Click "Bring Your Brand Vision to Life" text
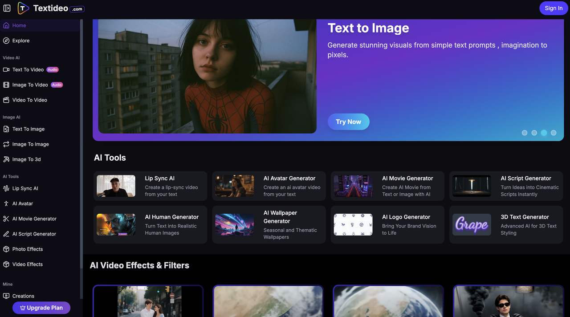Screen dimensions: 570x317 pos(409,229)
